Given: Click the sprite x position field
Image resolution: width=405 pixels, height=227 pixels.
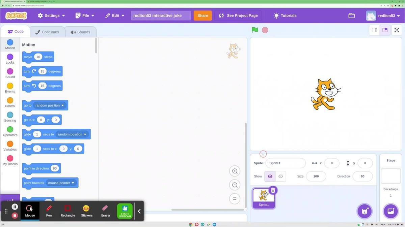Looking at the screenshot, I should [331, 163].
